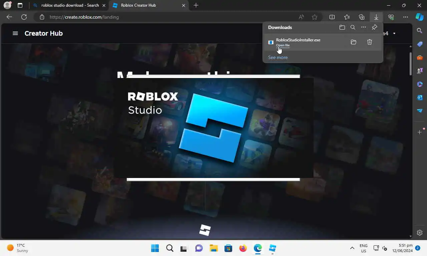Open the tab actions menu

(x=20, y=5)
